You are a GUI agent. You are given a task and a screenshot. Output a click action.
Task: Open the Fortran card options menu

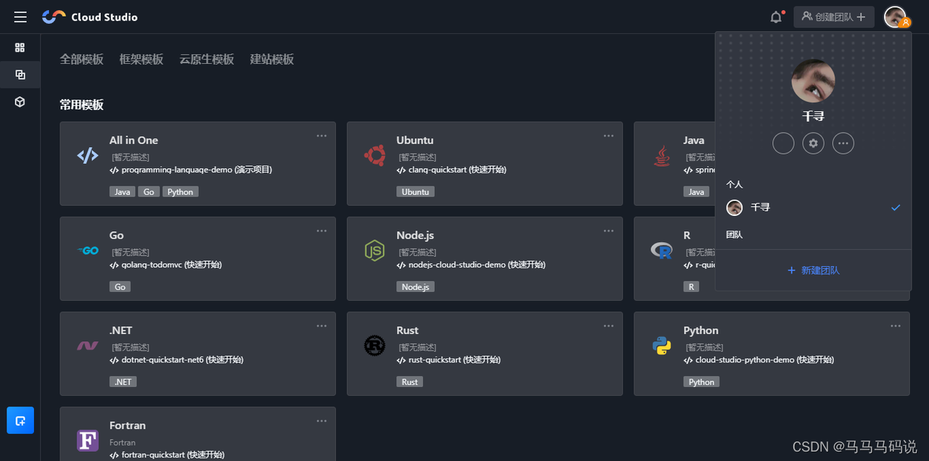pos(322,420)
